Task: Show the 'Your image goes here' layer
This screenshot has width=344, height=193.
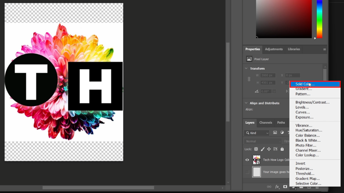Action: [247, 172]
